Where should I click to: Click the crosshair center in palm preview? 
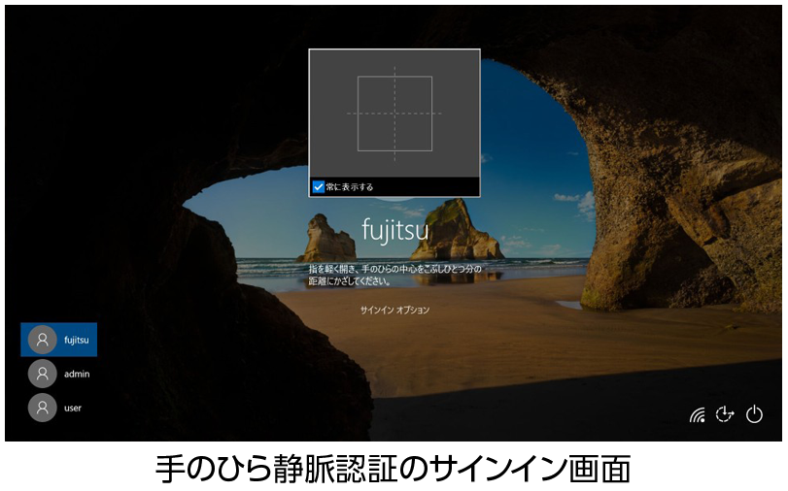(x=394, y=114)
